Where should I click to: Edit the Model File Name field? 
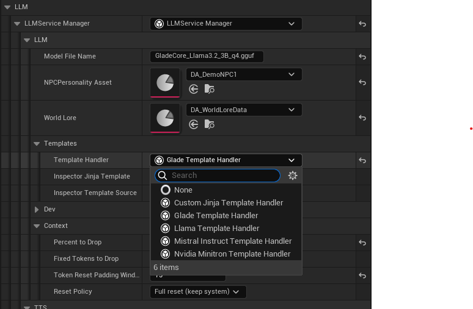pos(207,56)
